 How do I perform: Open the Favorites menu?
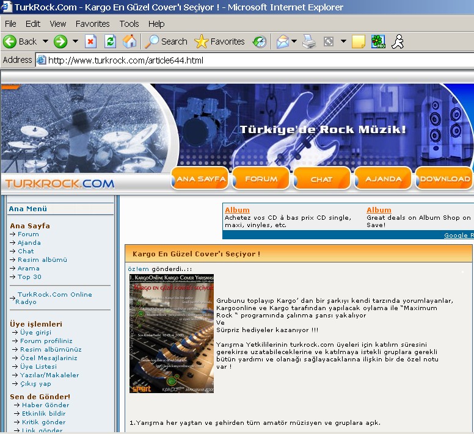tap(92, 24)
